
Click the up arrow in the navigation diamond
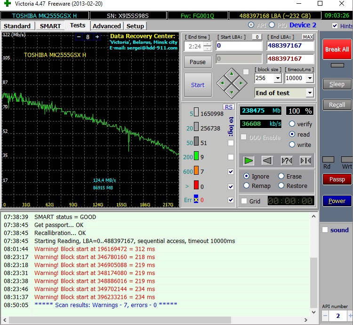[x=232, y=74]
